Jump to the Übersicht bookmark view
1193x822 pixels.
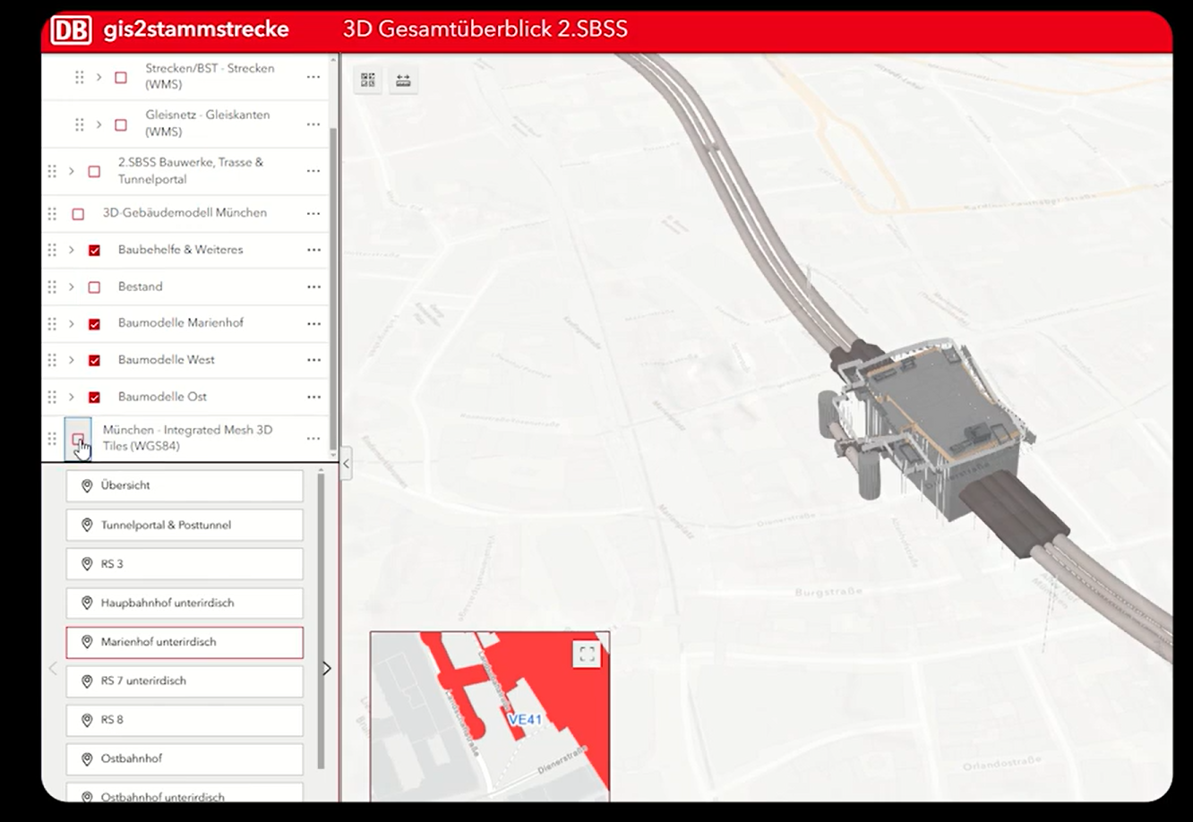point(185,485)
